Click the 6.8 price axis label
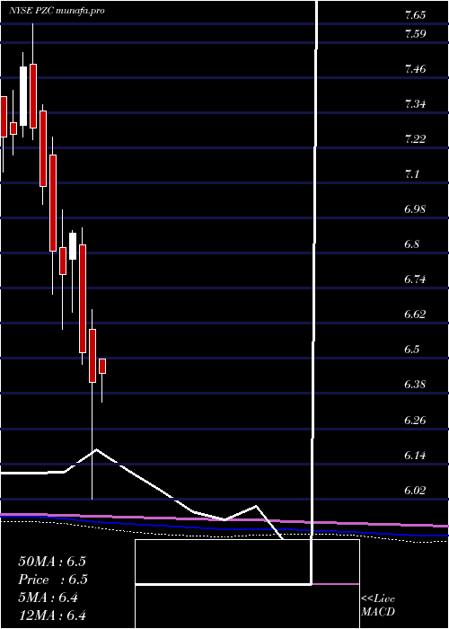 [x=412, y=244]
